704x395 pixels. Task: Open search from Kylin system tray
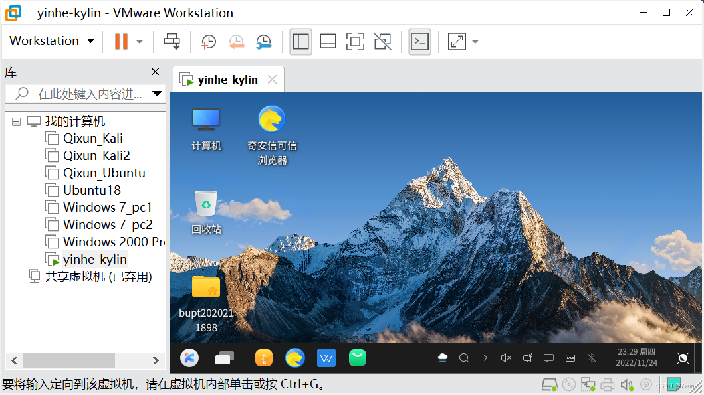pyautogui.click(x=464, y=358)
